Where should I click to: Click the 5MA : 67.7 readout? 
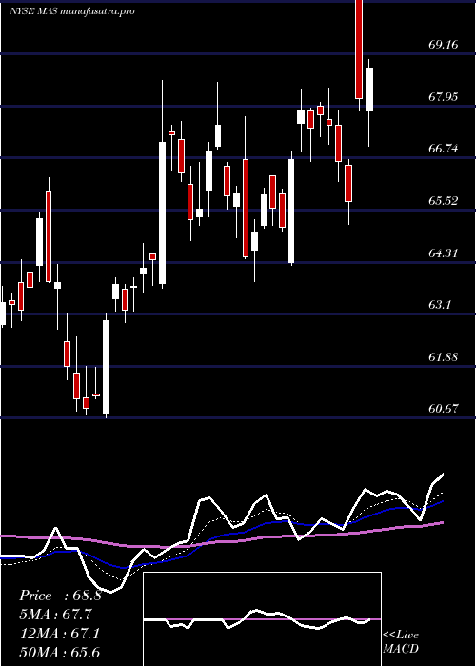(x=55, y=615)
